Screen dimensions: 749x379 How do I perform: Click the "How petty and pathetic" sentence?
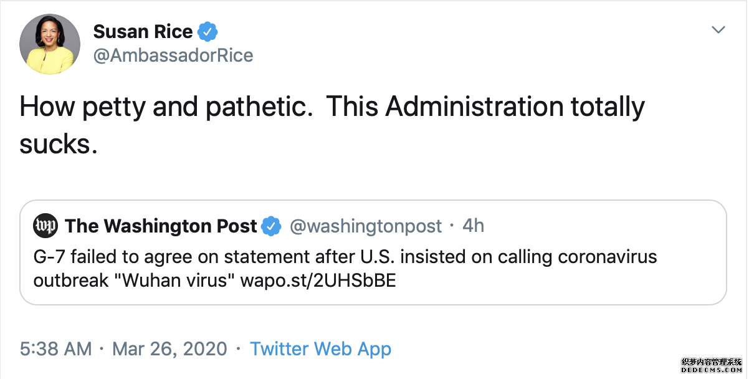point(166,107)
